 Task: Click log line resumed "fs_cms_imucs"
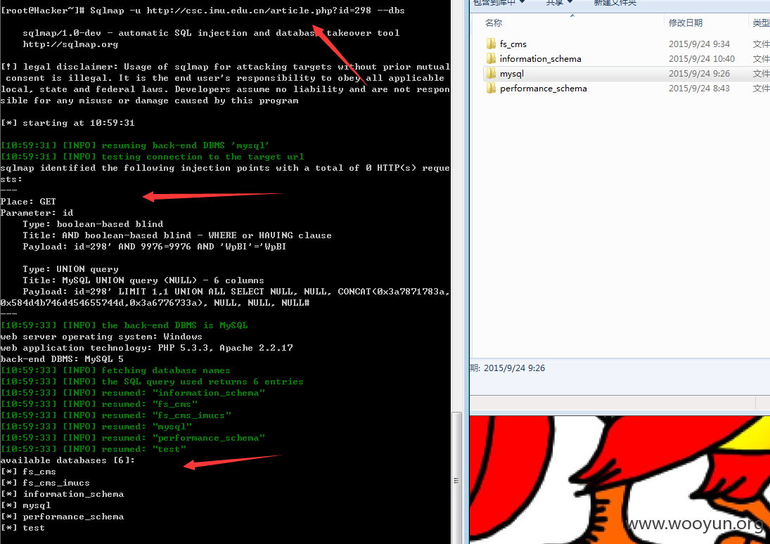pos(116,415)
